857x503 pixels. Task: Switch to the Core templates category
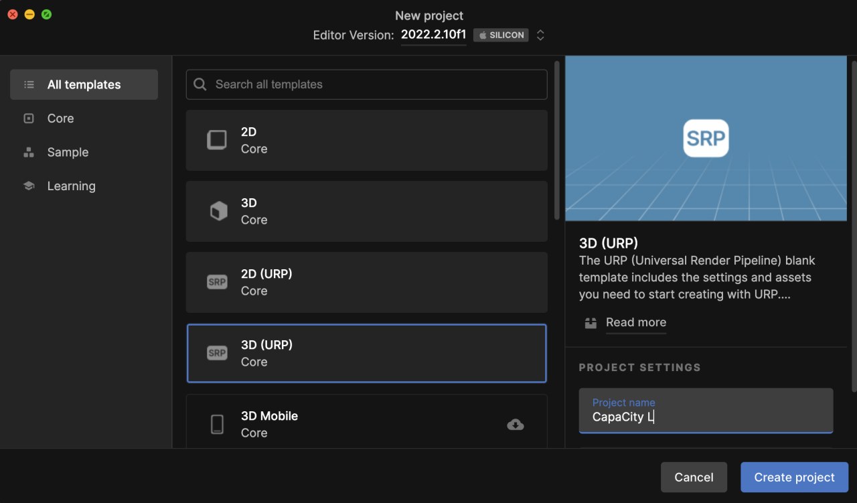(x=60, y=119)
